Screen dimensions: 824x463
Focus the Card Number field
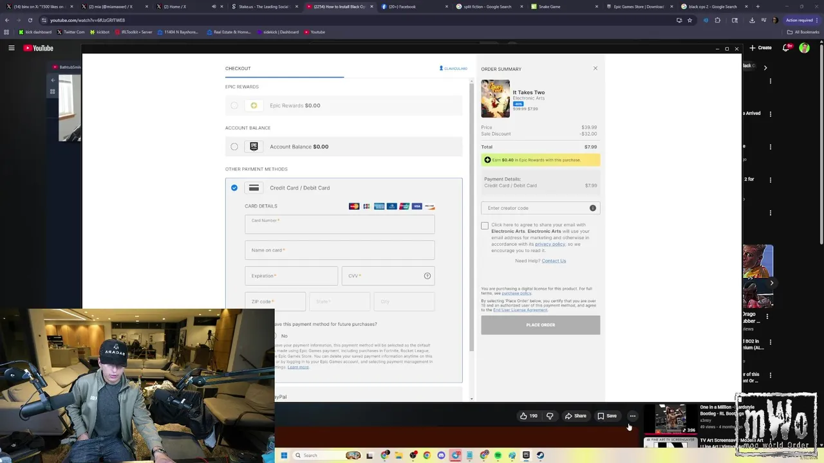coord(339,224)
